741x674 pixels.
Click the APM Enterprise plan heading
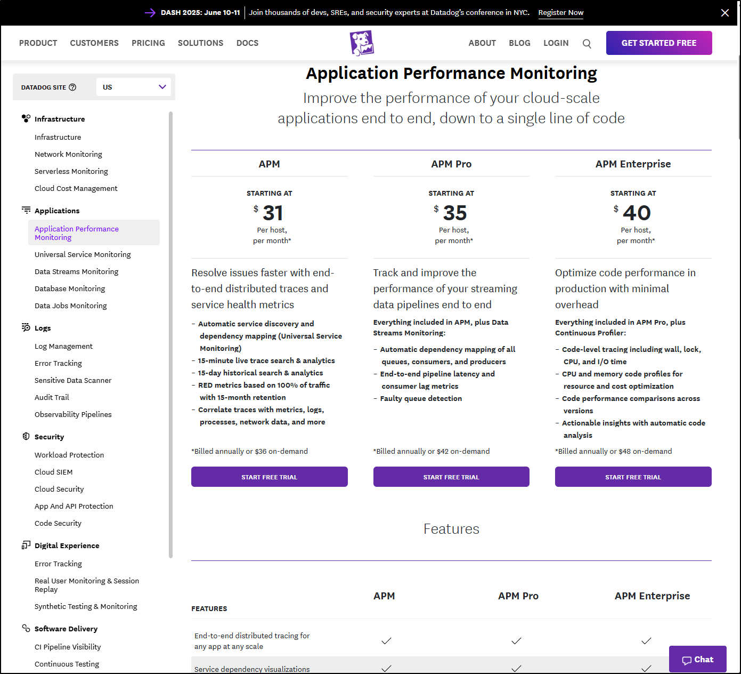tap(633, 164)
